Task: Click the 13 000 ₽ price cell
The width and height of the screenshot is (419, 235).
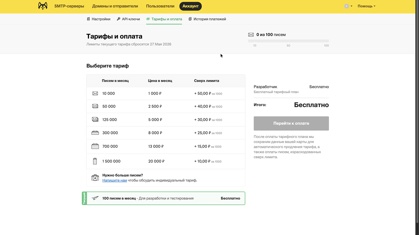Action: [x=156, y=146]
